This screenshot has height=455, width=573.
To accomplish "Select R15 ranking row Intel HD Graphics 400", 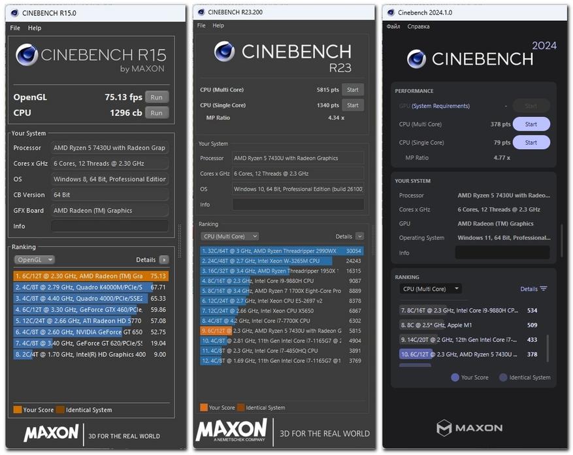I will point(91,354).
